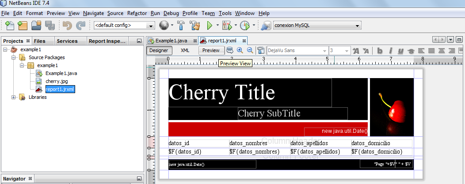Select the Cherry Title text element
The width and height of the screenshot is (465, 184).
point(250,93)
